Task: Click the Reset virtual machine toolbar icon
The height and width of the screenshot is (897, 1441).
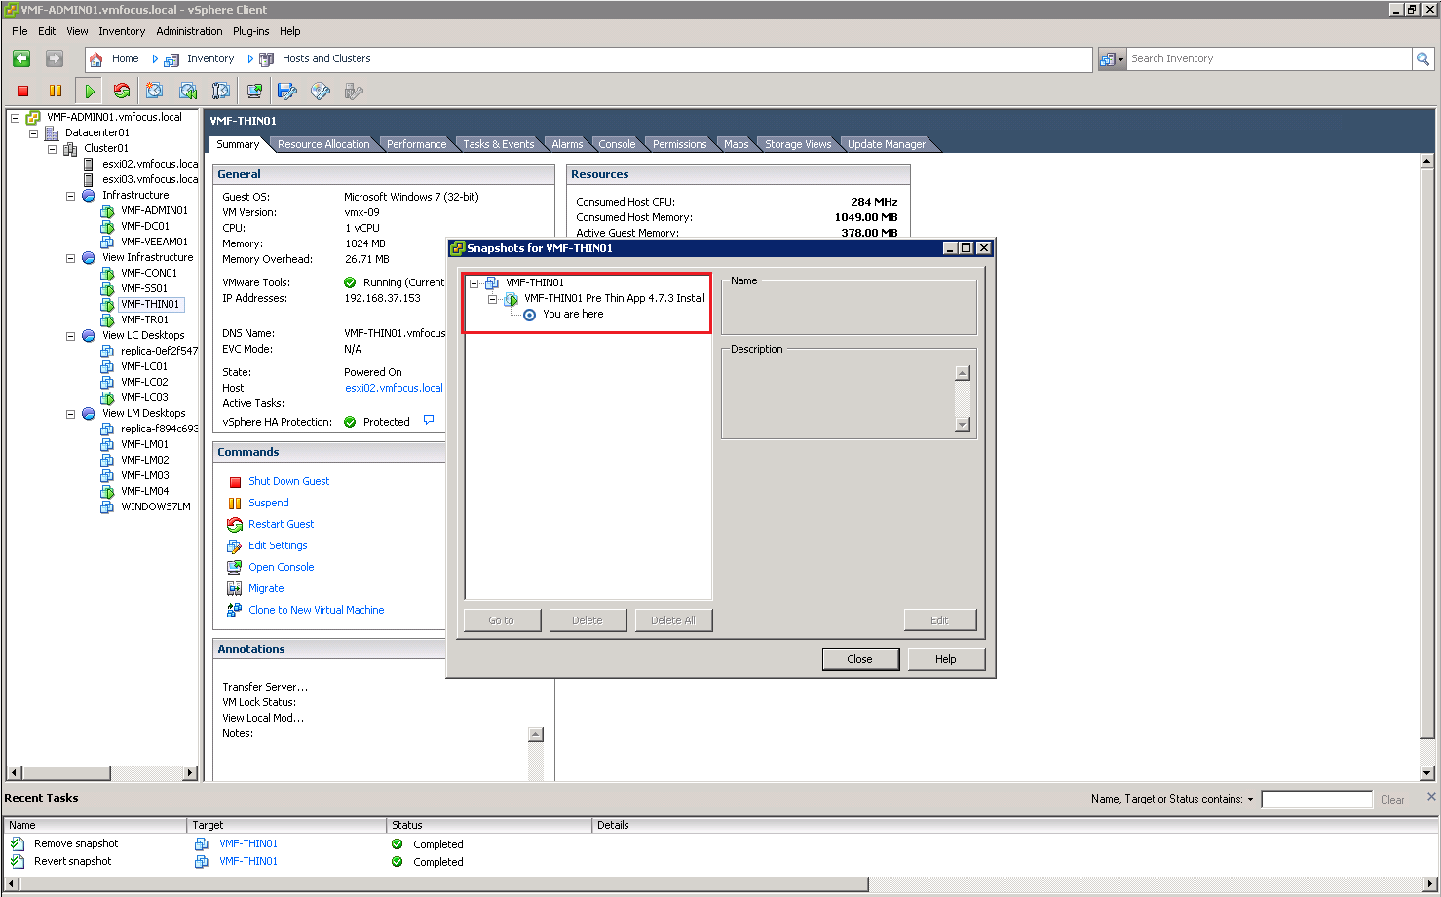Action: click(x=122, y=92)
